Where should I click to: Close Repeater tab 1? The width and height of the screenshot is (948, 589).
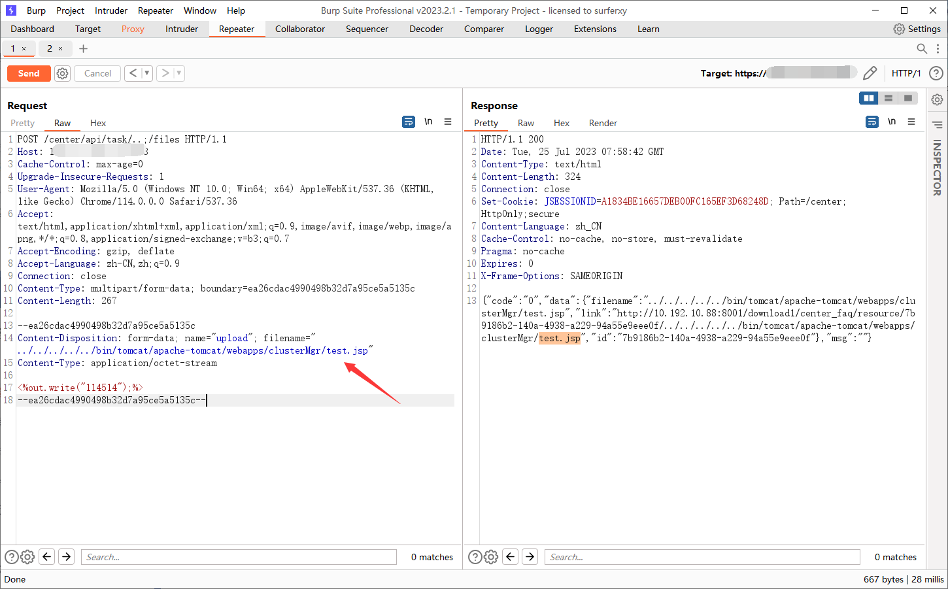(24, 48)
